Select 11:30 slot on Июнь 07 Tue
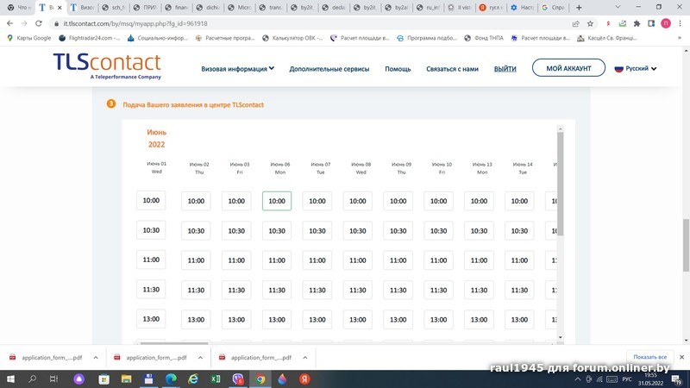The height and width of the screenshot is (388, 690). click(x=317, y=290)
